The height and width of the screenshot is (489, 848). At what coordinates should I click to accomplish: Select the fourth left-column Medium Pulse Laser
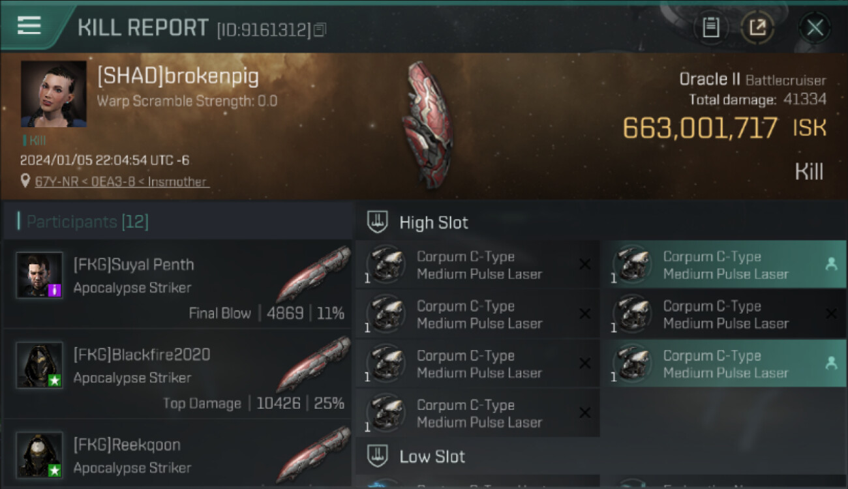pos(477,413)
